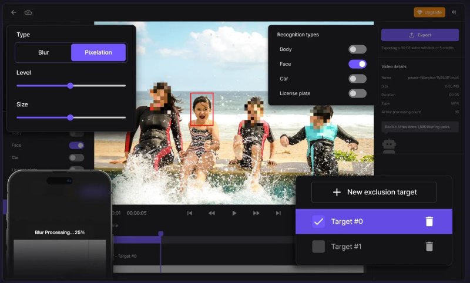Select the Blur type option
470x283 pixels.
point(43,52)
